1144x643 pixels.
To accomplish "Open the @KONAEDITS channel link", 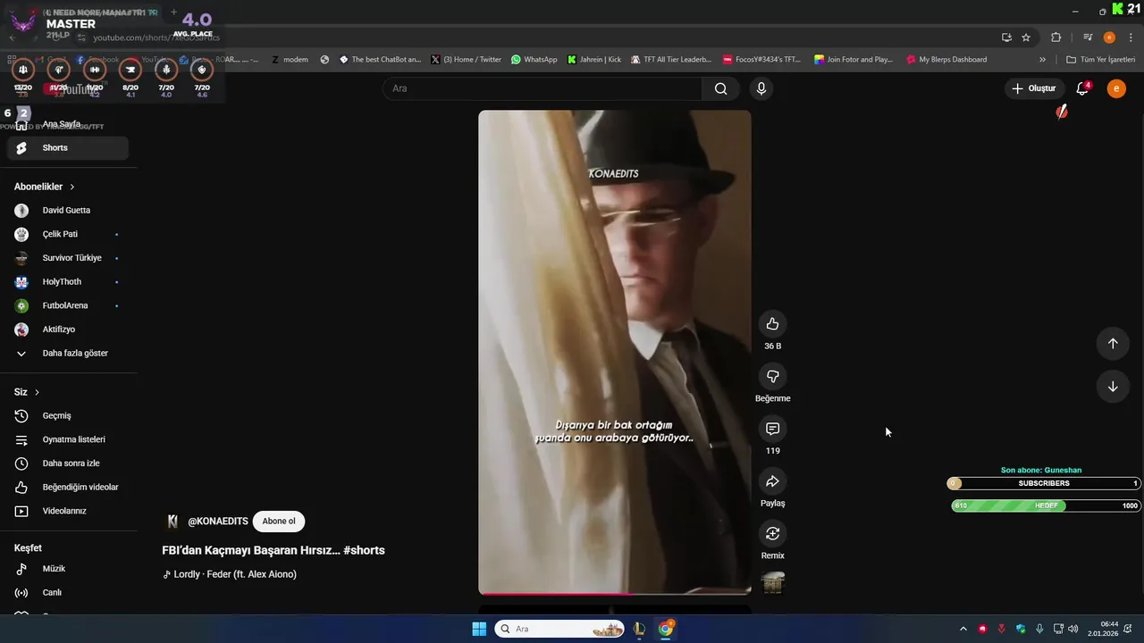I will [218, 522].
